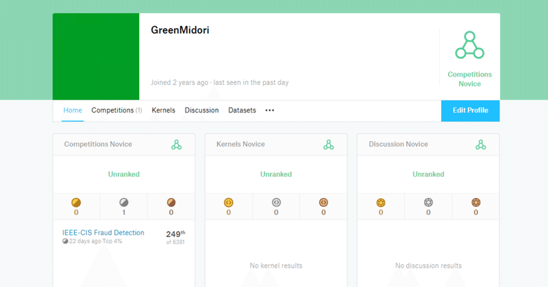Click novice icon in Competitions Novice card
The width and height of the screenshot is (548, 287).
pyautogui.click(x=177, y=145)
